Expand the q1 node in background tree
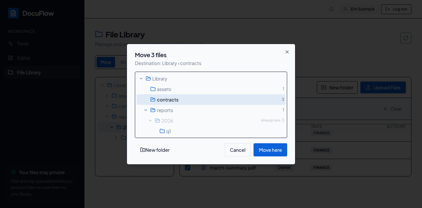 tap(116, 138)
